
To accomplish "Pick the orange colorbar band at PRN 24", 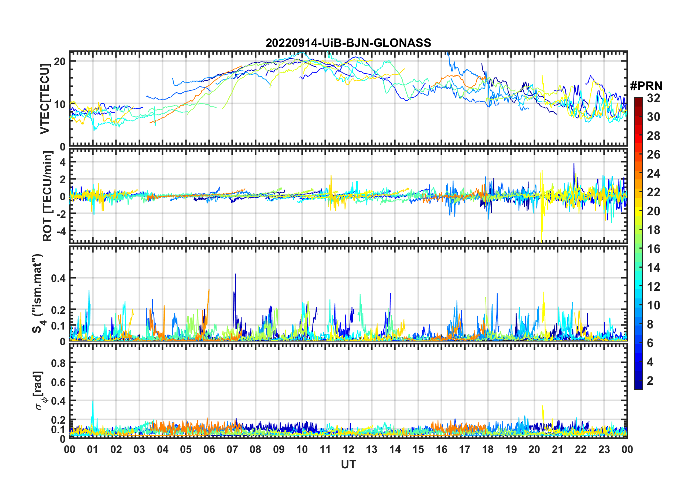I will [x=638, y=173].
